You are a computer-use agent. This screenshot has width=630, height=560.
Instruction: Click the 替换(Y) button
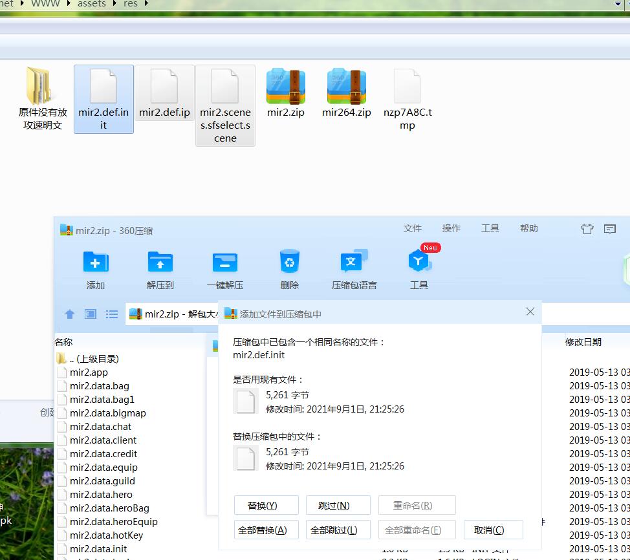[266, 505]
